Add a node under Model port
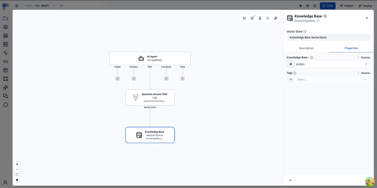Screen dimensions: 377x188 click(117, 78)
